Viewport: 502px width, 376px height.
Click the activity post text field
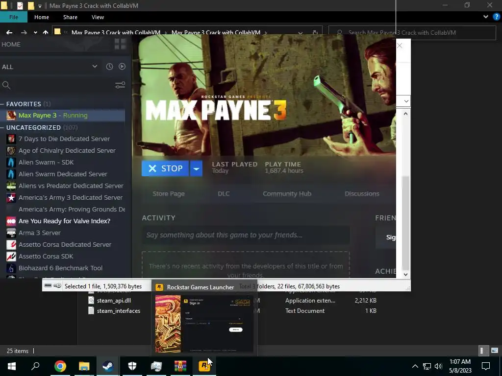(x=246, y=235)
